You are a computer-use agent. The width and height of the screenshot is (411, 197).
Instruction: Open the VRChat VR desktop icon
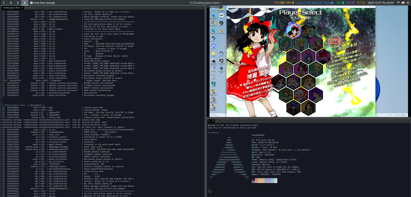pyautogui.click(x=213, y=77)
